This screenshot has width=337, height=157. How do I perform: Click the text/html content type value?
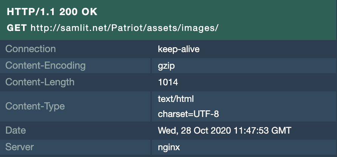point(176,99)
